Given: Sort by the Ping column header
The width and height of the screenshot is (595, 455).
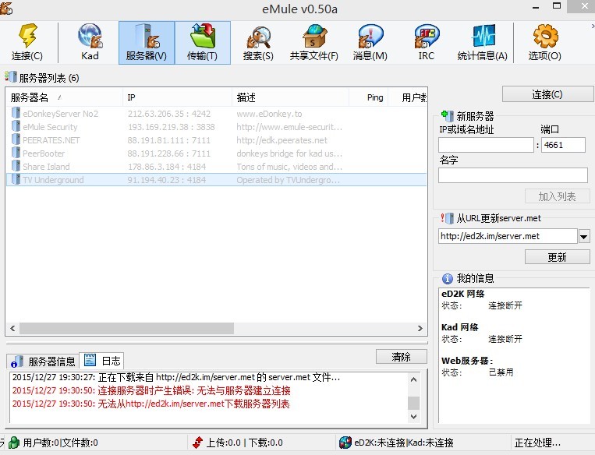Looking at the screenshot, I should click(x=368, y=98).
